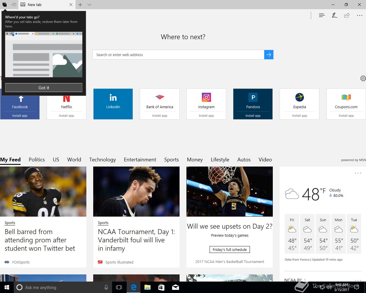Make a web note pen icon
The image size is (366, 293).
[334, 15]
